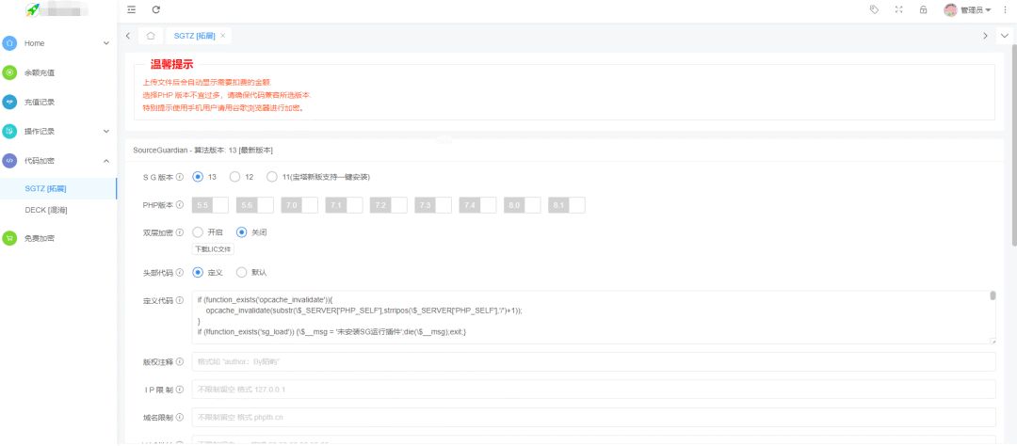This screenshot has height=446, width=1017.
Task: Open the three-dot more options menu
Action: coord(1006,9)
